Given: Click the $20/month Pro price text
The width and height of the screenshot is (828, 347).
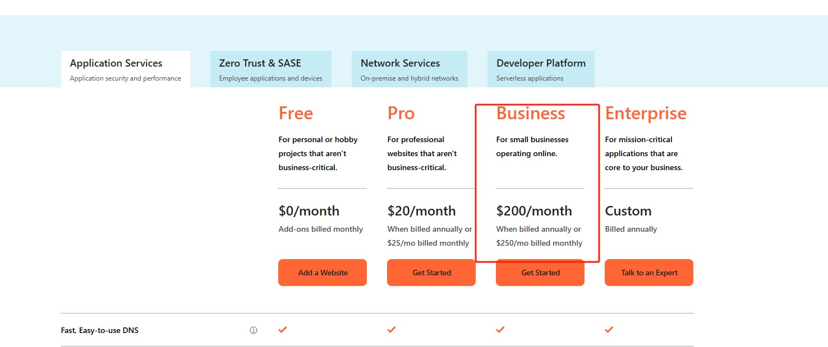Looking at the screenshot, I should click(421, 211).
